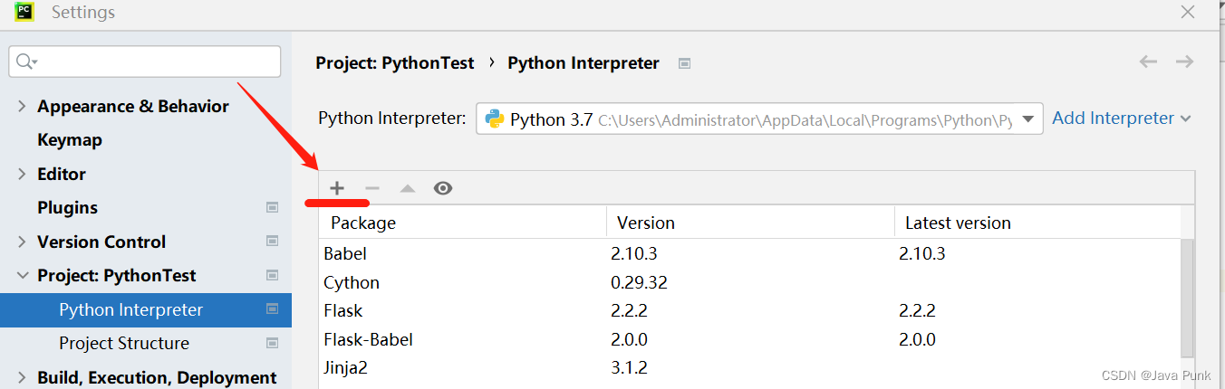Open Project Structure settings page

tap(124, 343)
